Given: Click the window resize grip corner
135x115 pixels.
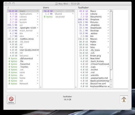Looking at the screenshot, I should point(130,108).
